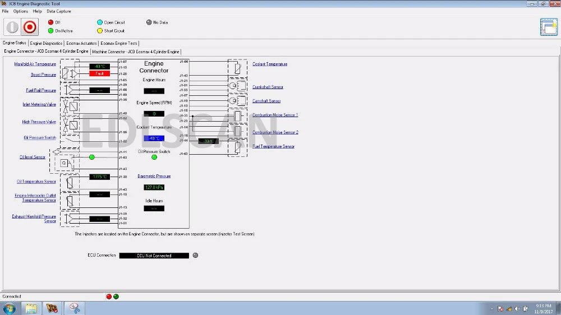Image resolution: width=561 pixels, height=315 pixels.
Task: Click the grey ECU Connection status light
Action: (x=195, y=255)
